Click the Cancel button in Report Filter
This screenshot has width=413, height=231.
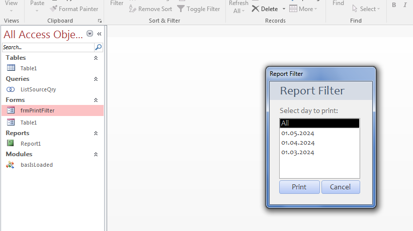341,187
